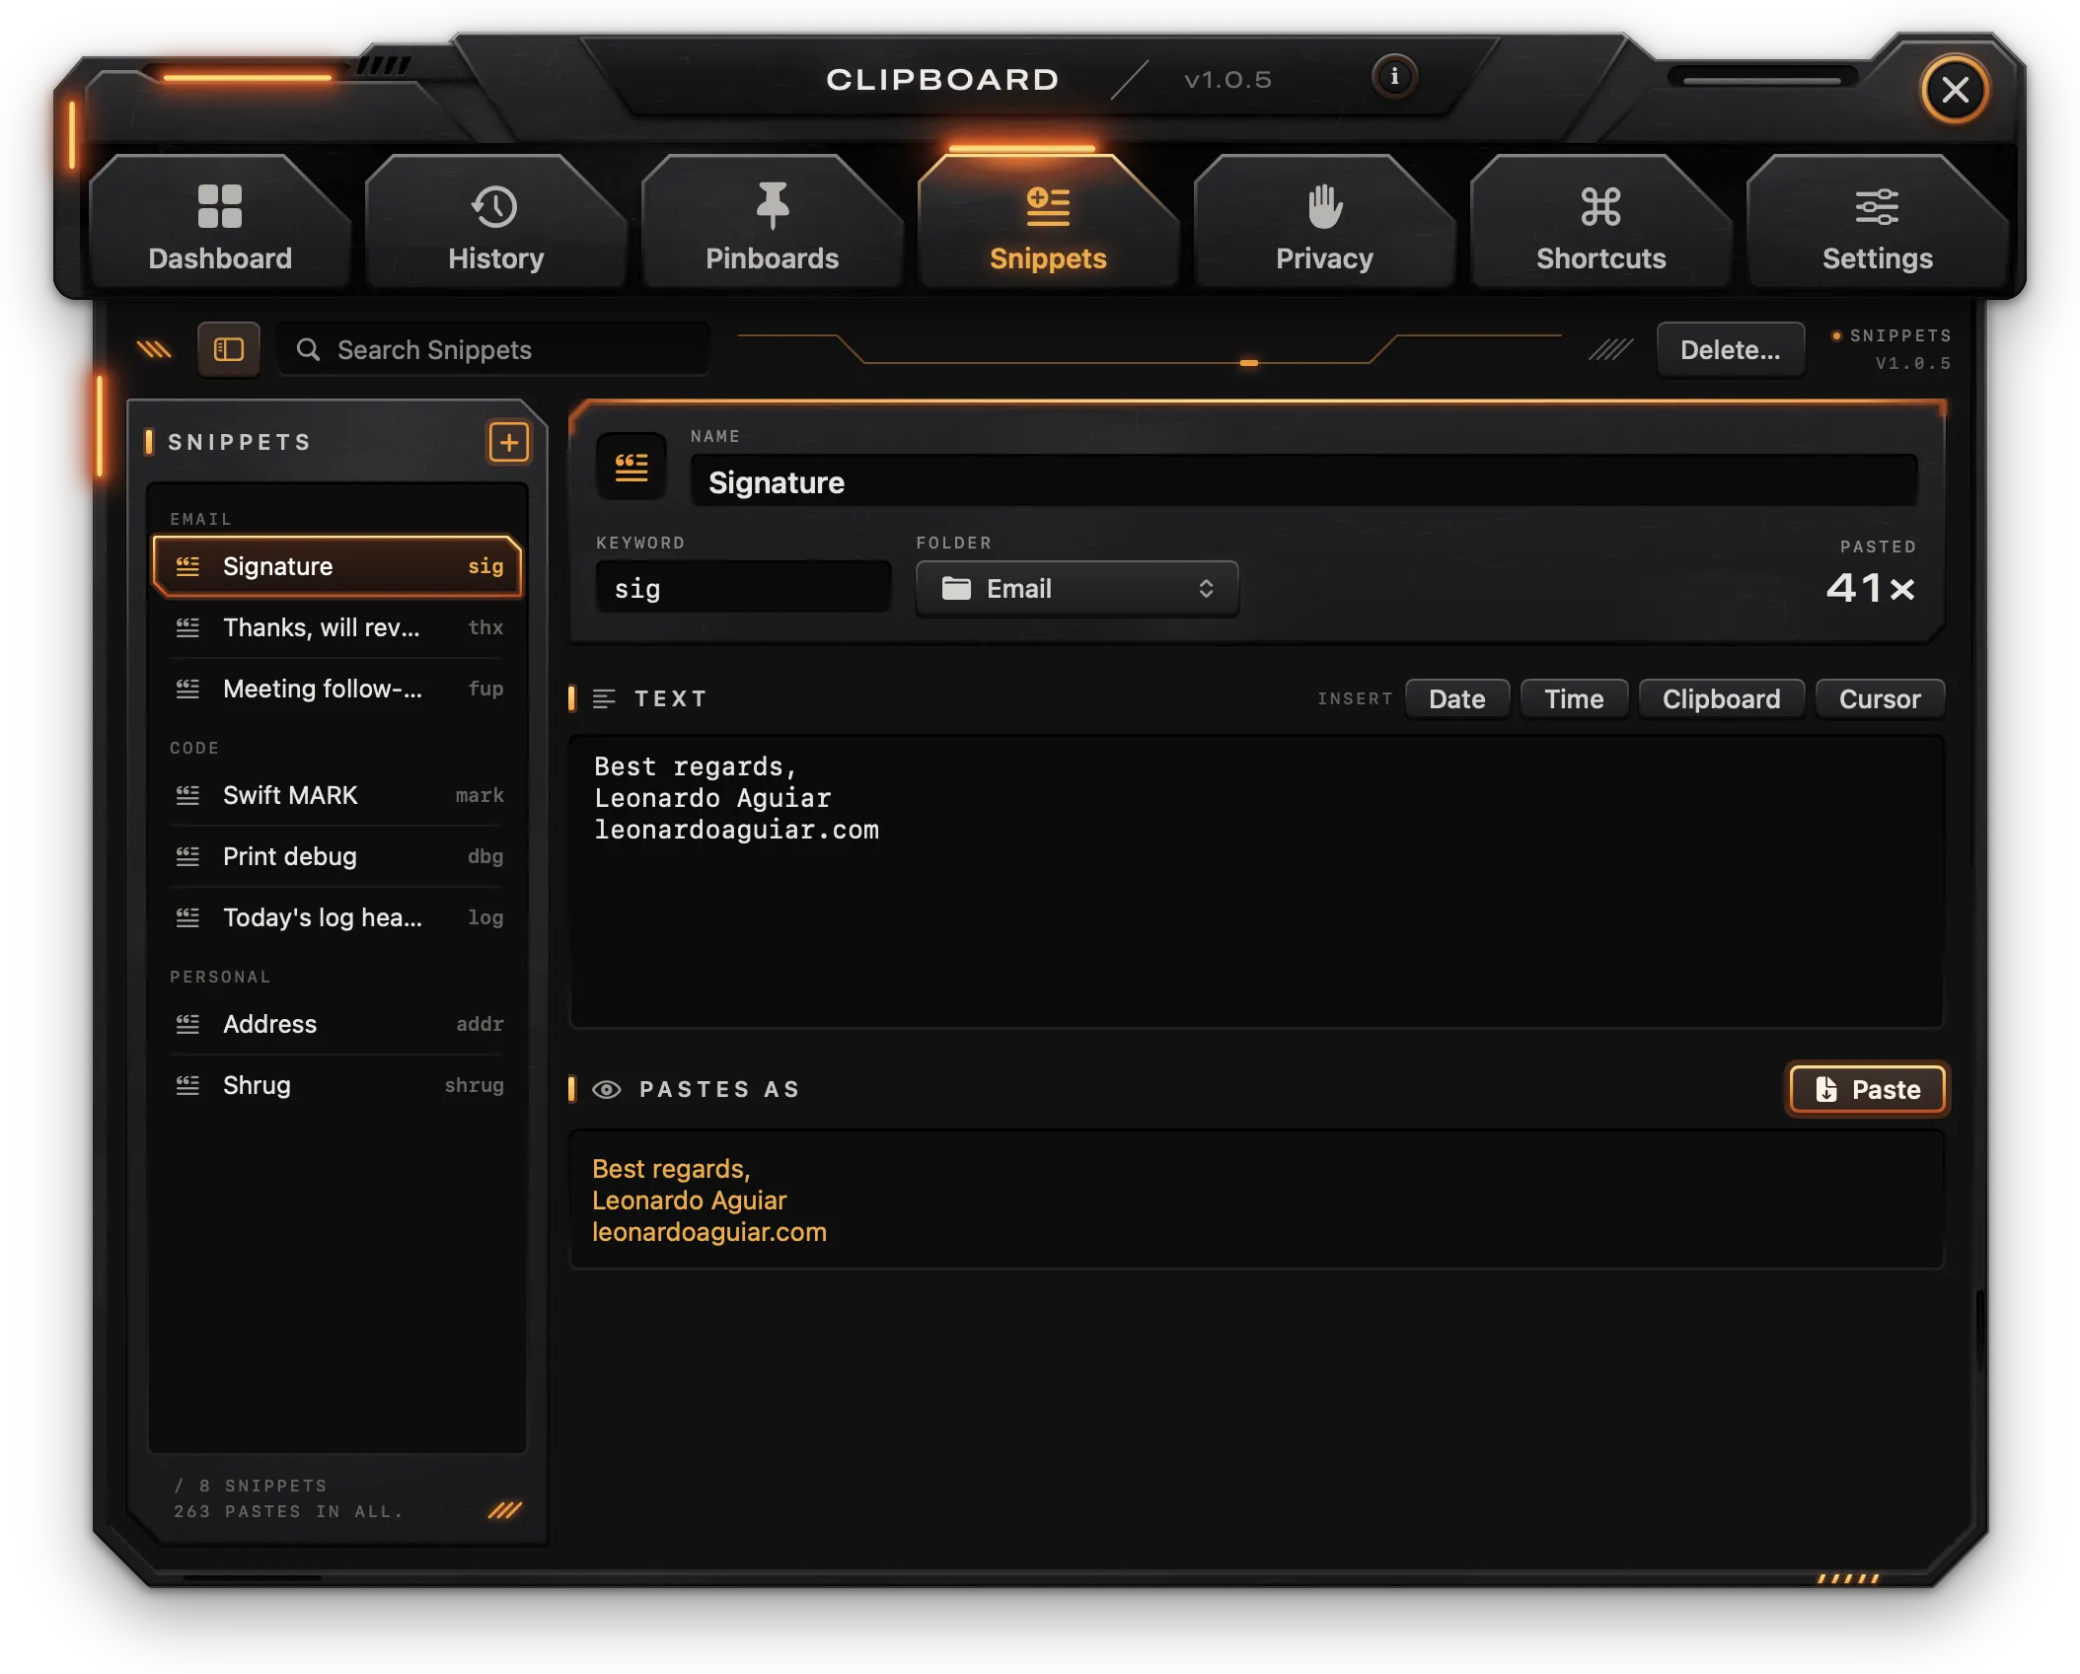This screenshot has width=2080, height=1674.
Task: Open the Folder dropdown set to Email
Action: click(x=1077, y=589)
